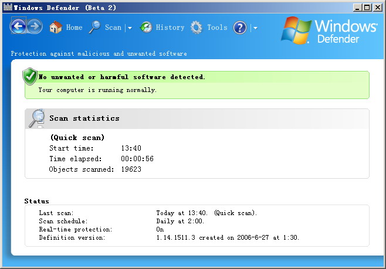This screenshot has height=269, width=386.
Task: Open the Tools page label
Action: point(217,28)
